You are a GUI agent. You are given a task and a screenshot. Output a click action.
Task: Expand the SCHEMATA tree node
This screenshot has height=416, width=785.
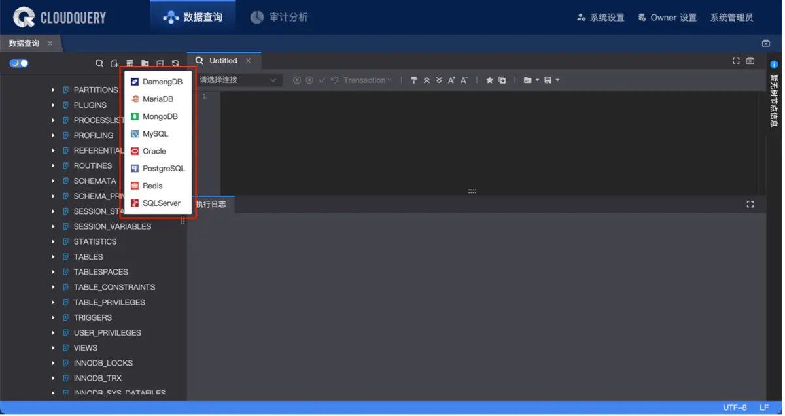tap(53, 181)
